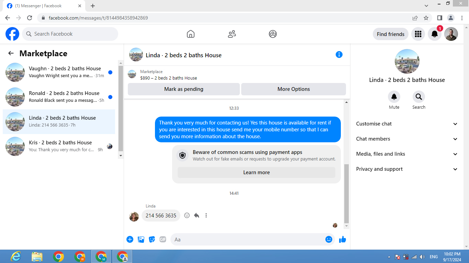The height and width of the screenshot is (263, 469).
Task: Open the emoji picker
Action: click(x=329, y=239)
